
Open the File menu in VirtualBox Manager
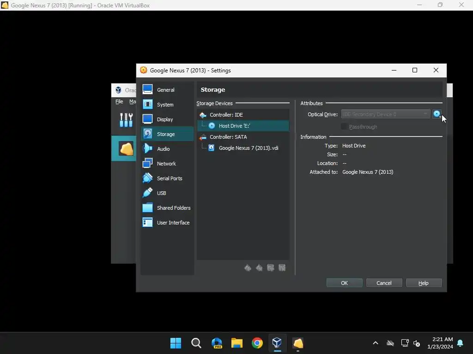click(x=119, y=101)
